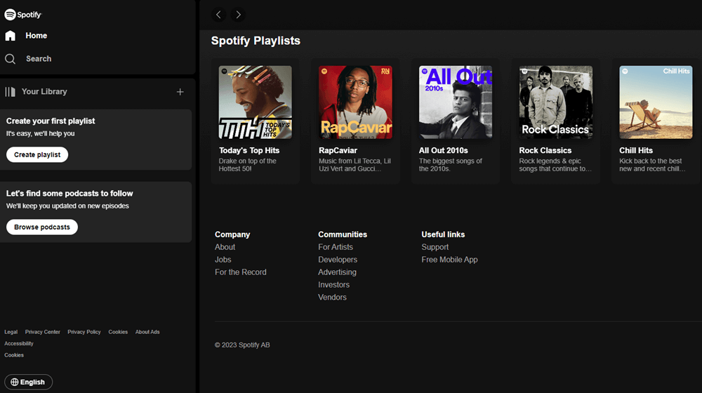The width and height of the screenshot is (702, 393).
Task: Click "It's easy, we'll help you" text
Action: 40,133
